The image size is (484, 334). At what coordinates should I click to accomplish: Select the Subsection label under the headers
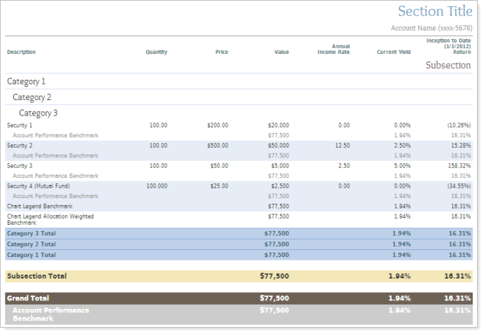(448, 65)
